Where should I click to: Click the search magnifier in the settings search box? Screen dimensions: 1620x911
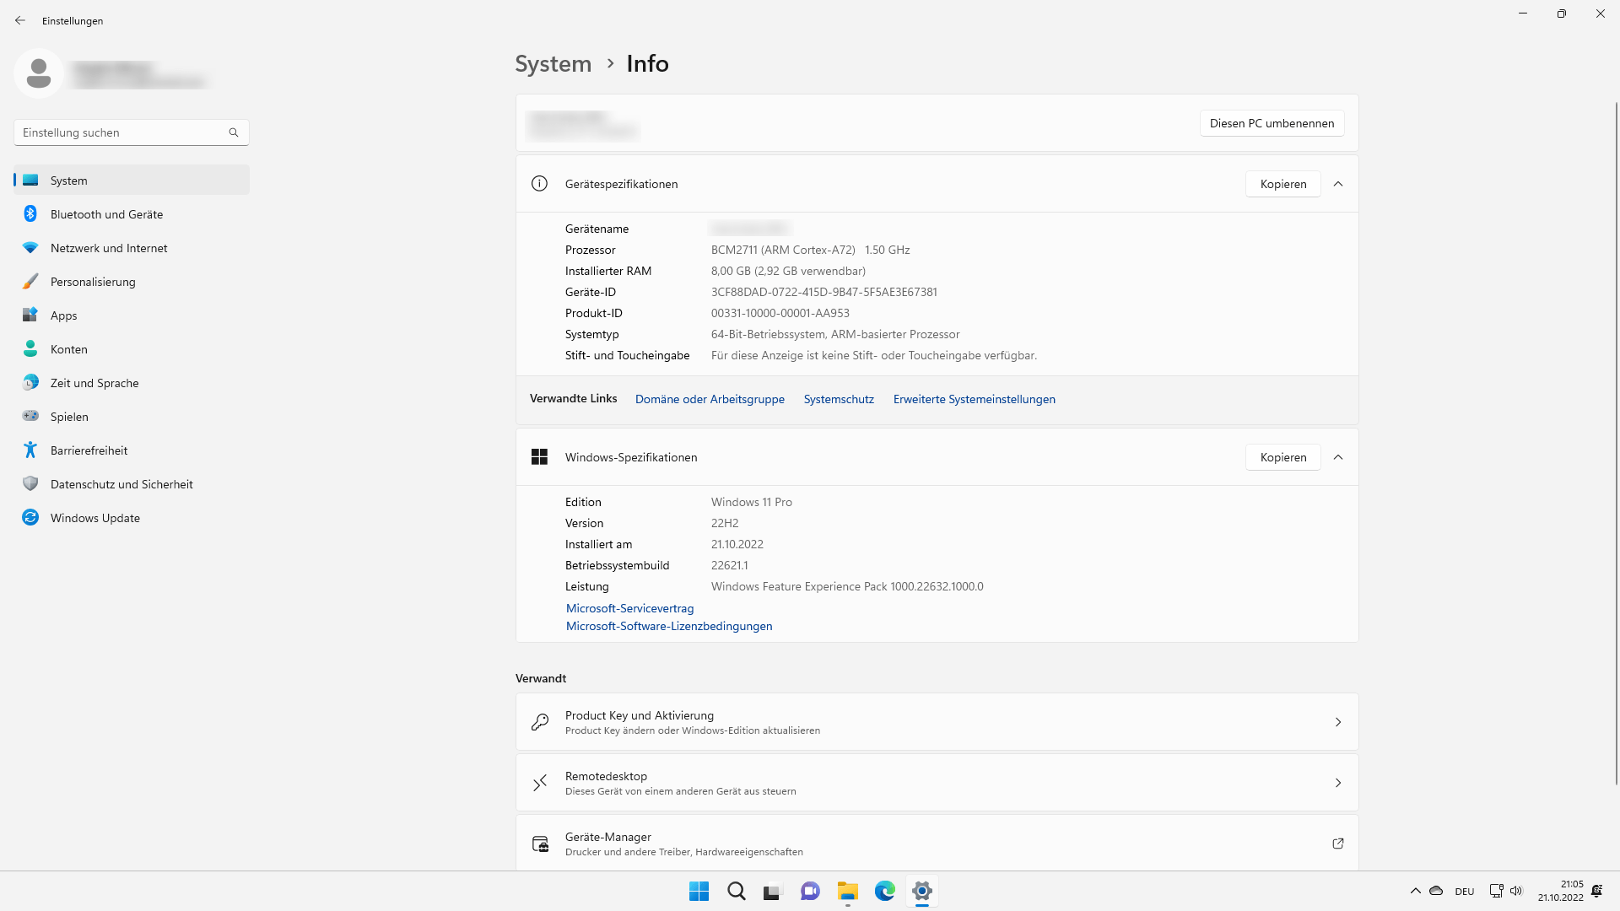[234, 132]
